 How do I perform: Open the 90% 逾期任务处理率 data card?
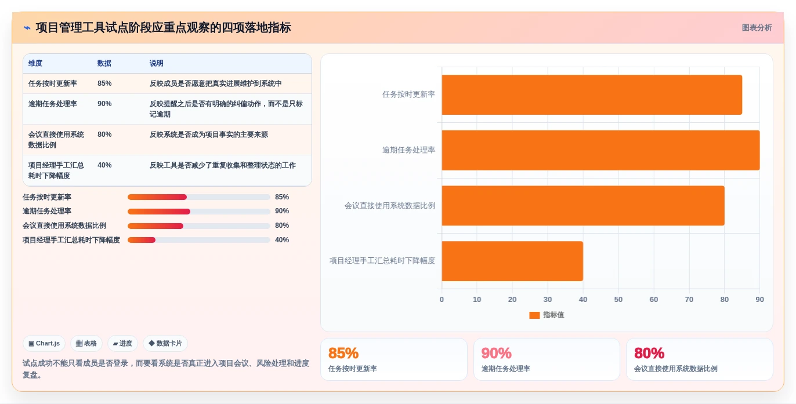pyautogui.click(x=547, y=359)
